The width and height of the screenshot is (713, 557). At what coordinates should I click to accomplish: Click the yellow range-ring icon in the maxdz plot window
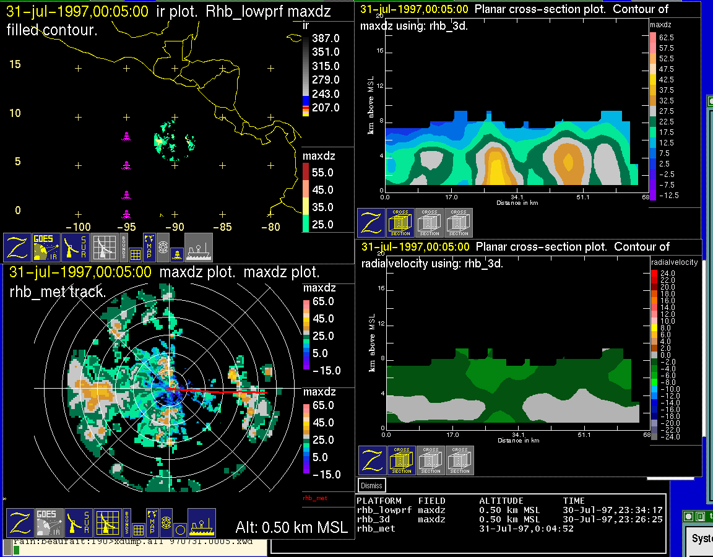click(x=166, y=522)
